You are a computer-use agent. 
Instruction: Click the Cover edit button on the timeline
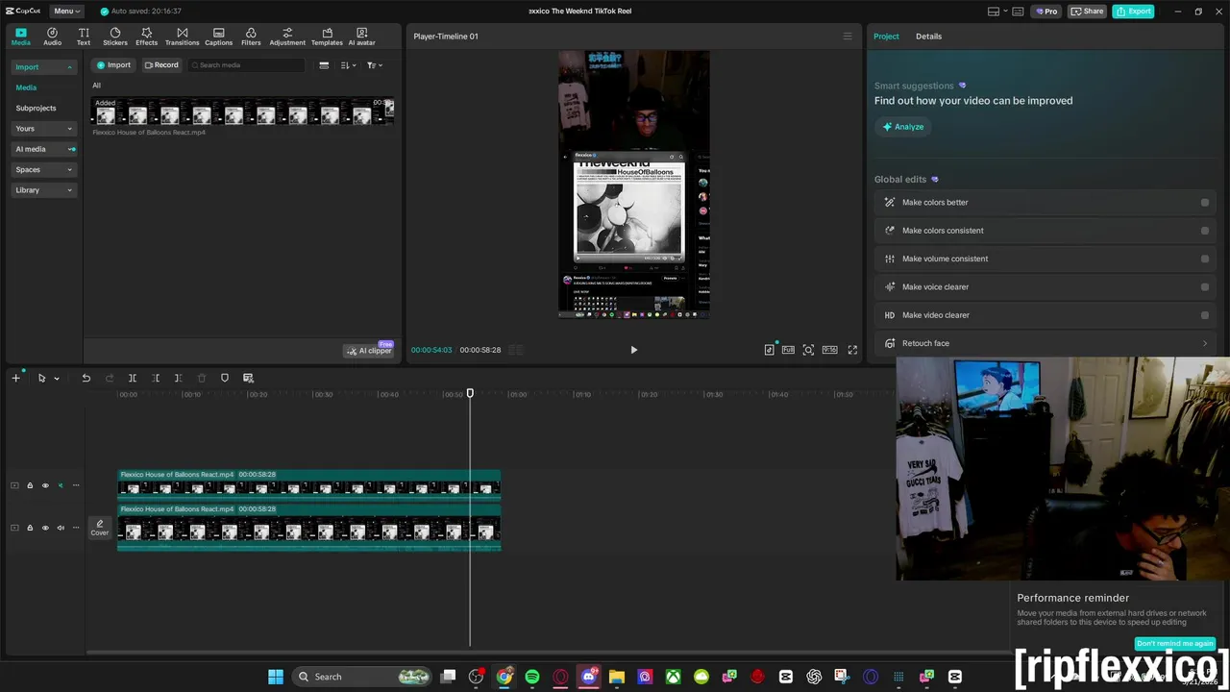click(x=100, y=528)
